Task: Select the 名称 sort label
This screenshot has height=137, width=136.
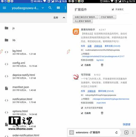Action: (56, 18)
